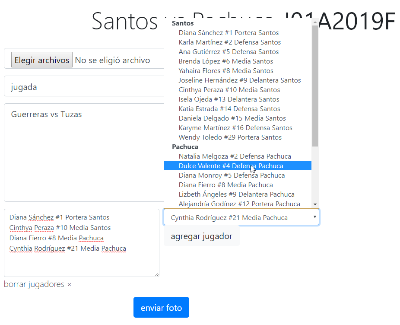This screenshot has height=325, width=400.
Task: Select Diana Monroy #5 Defensa Pachuca
Action: (x=238, y=175)
